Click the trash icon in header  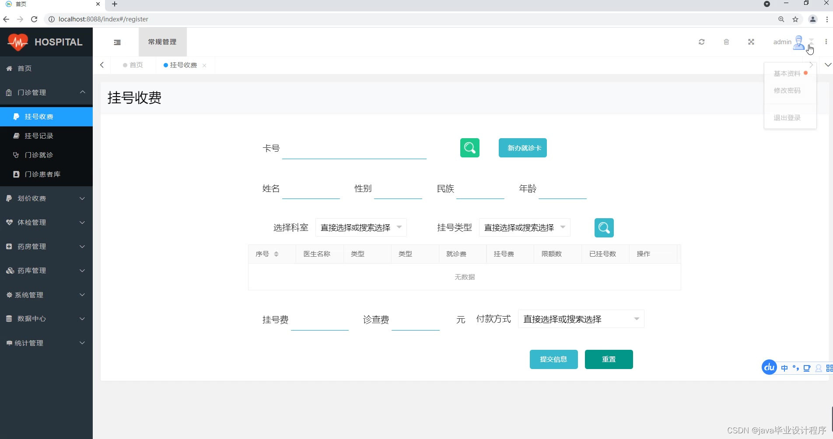point(726,42)
